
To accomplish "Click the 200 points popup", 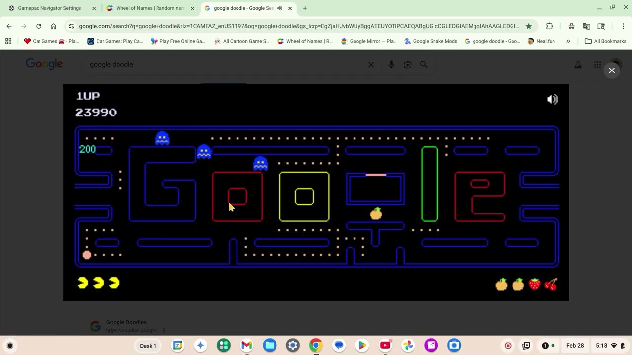I will click(87, 149).
